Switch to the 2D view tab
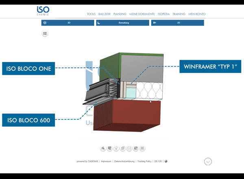Viewport: 244px width, 179px height. coord(178,23)
